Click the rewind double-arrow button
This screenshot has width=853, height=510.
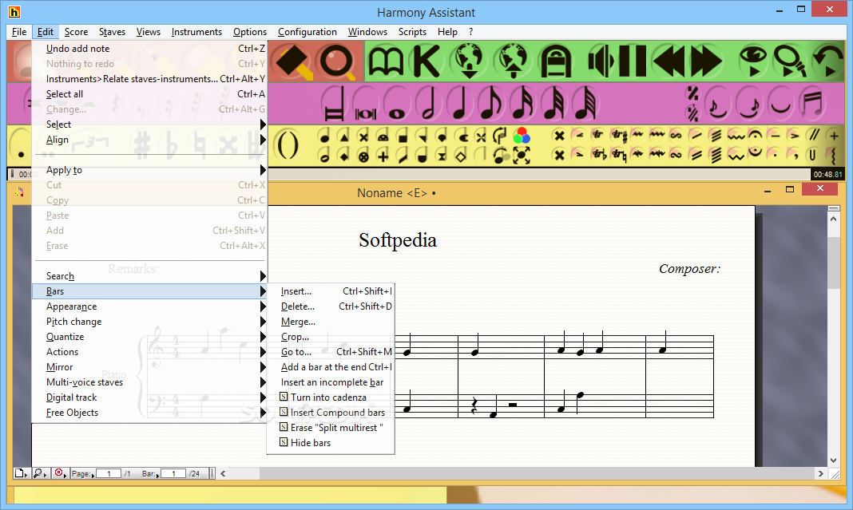pyautogui.click(x=669, y=61)
